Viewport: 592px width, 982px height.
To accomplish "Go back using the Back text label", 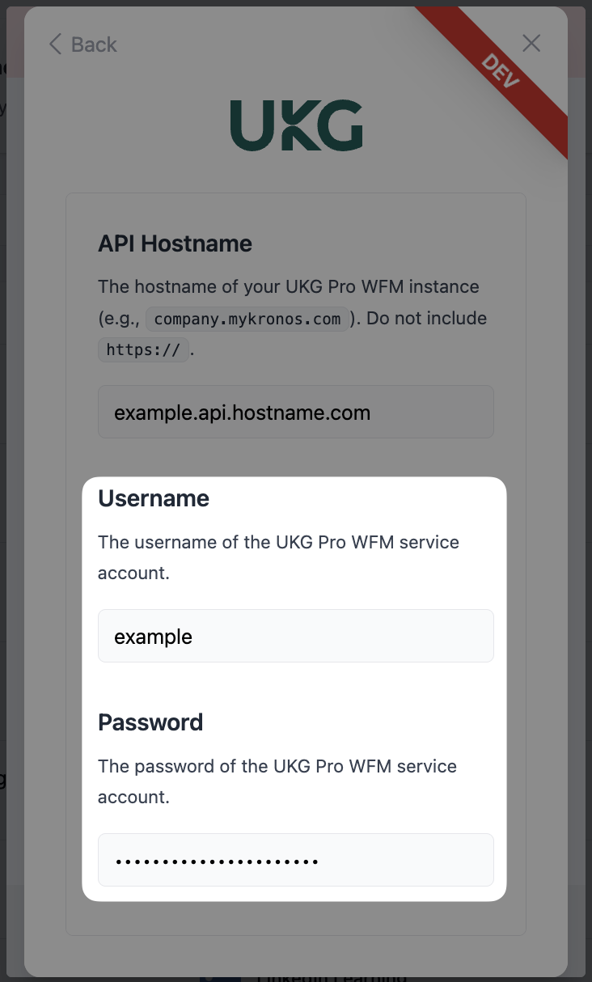I will click(x=94, y=44).
